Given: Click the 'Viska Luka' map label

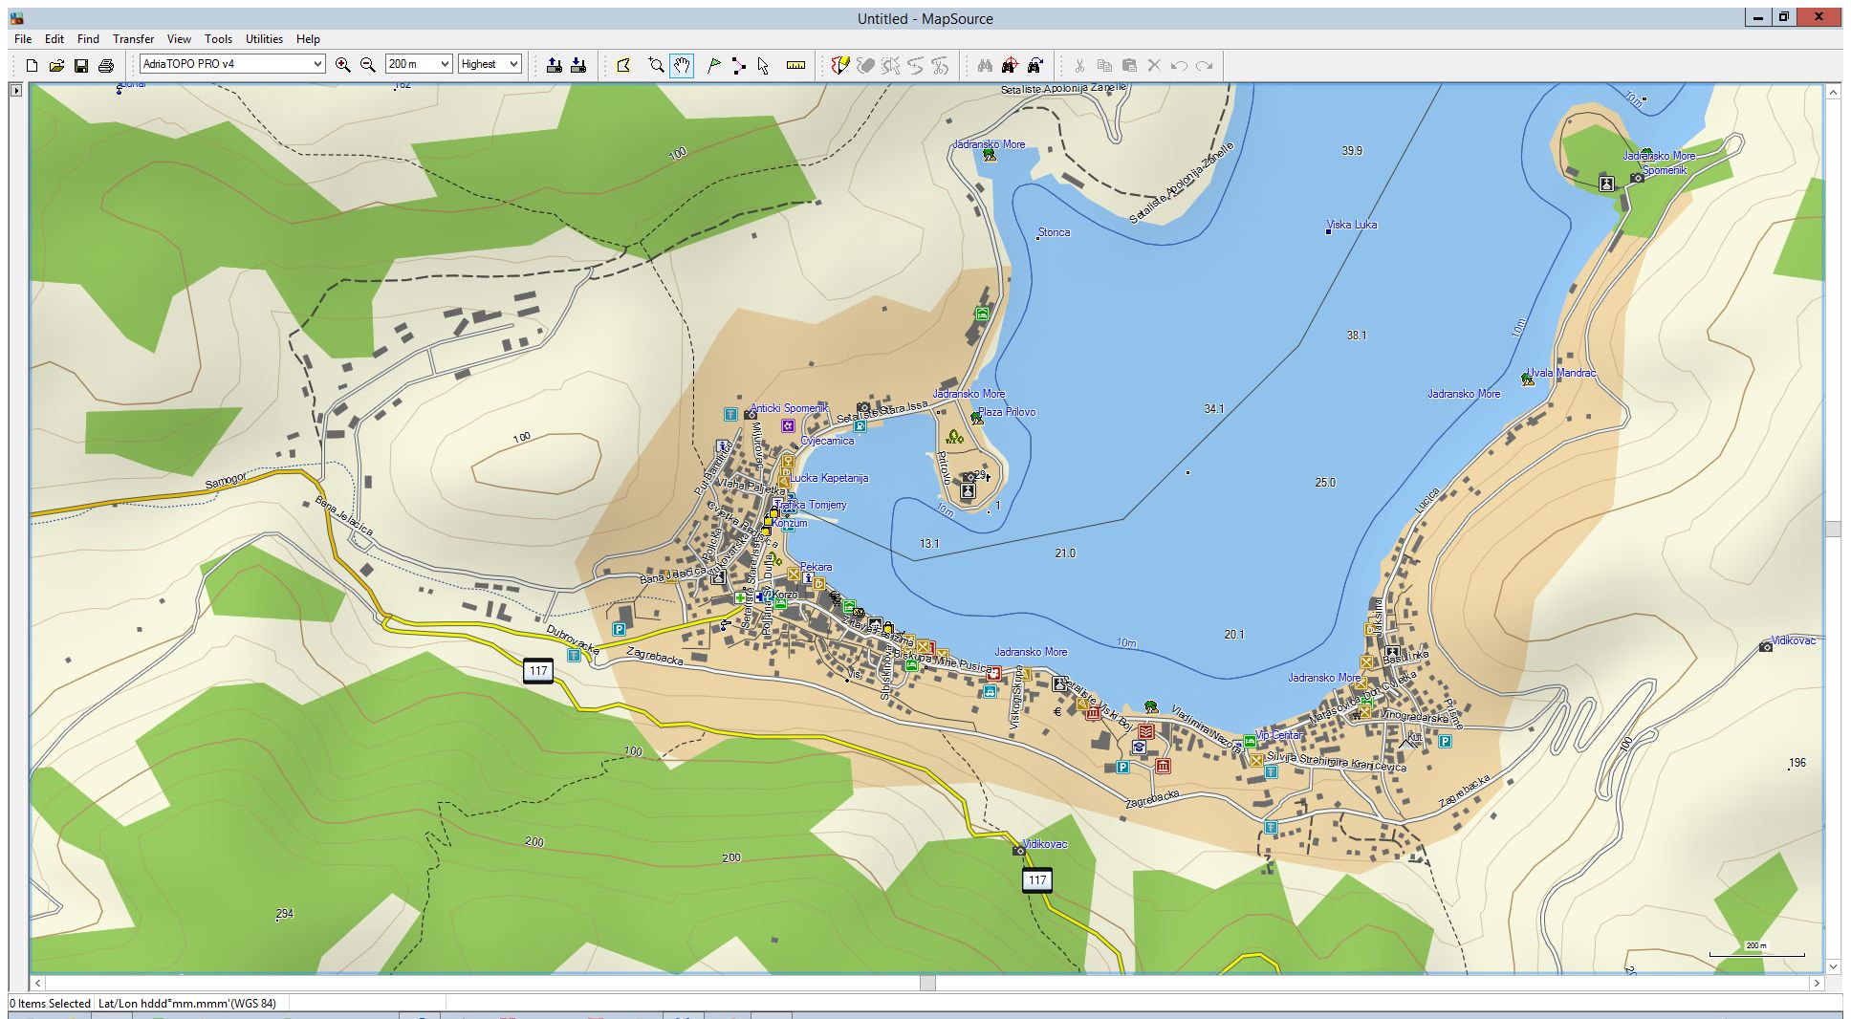Looking at the screenshot, I should tap(1353, 225).
